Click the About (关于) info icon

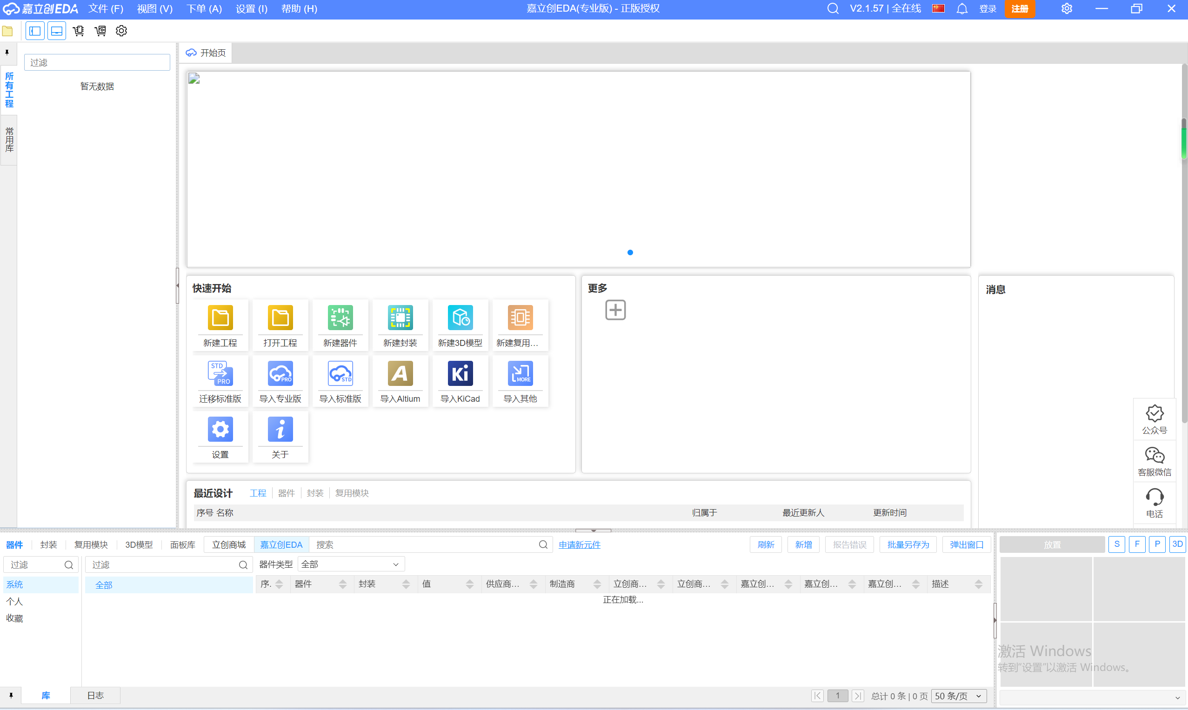pos(280,429)
